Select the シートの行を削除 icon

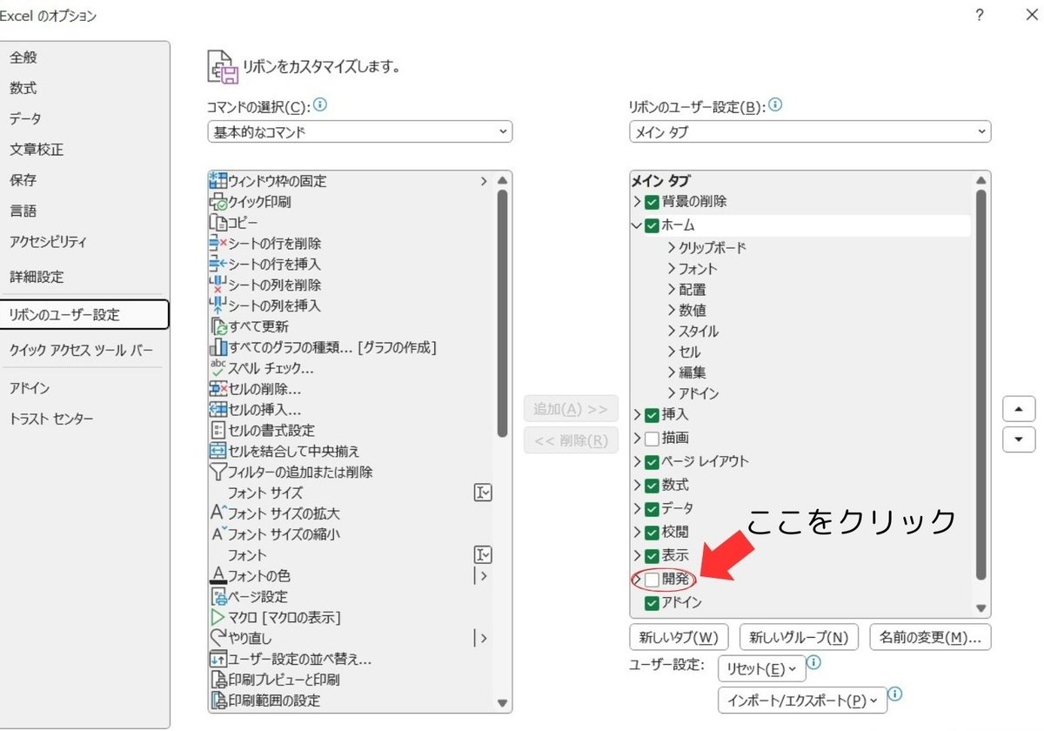(x=218, y=244)
